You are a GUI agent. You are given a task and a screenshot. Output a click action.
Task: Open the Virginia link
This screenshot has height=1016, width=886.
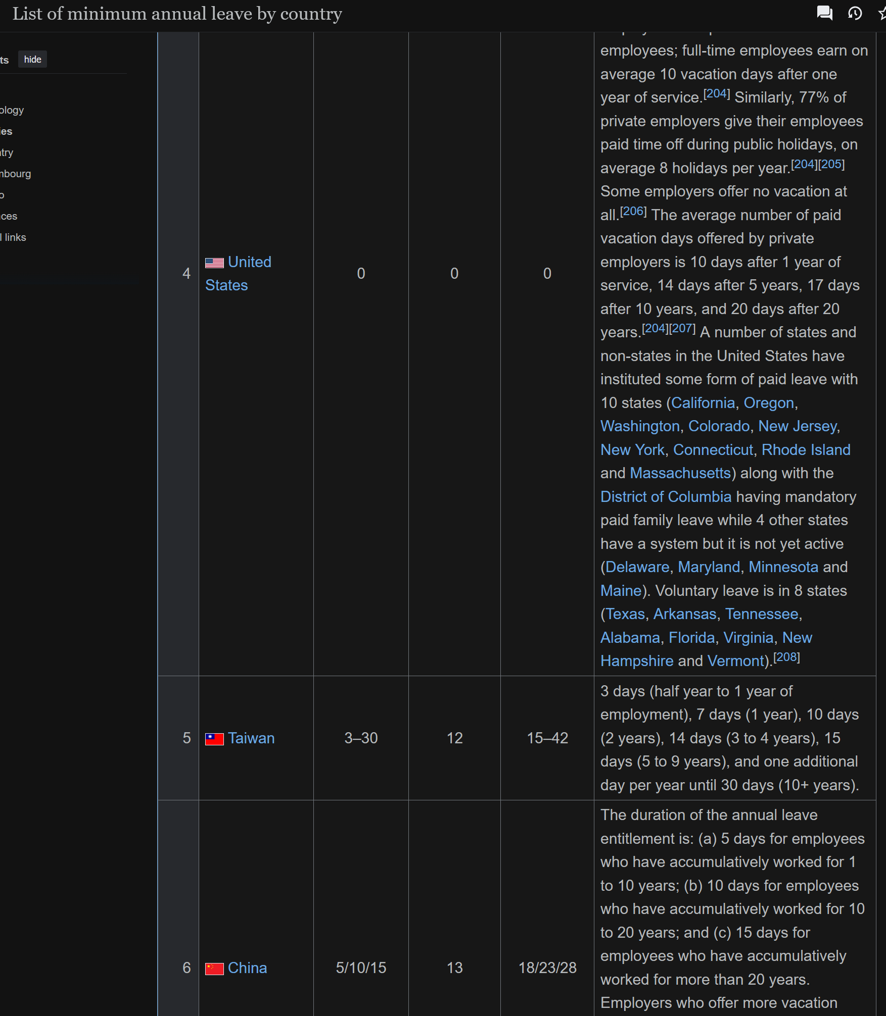coord(749,638)
